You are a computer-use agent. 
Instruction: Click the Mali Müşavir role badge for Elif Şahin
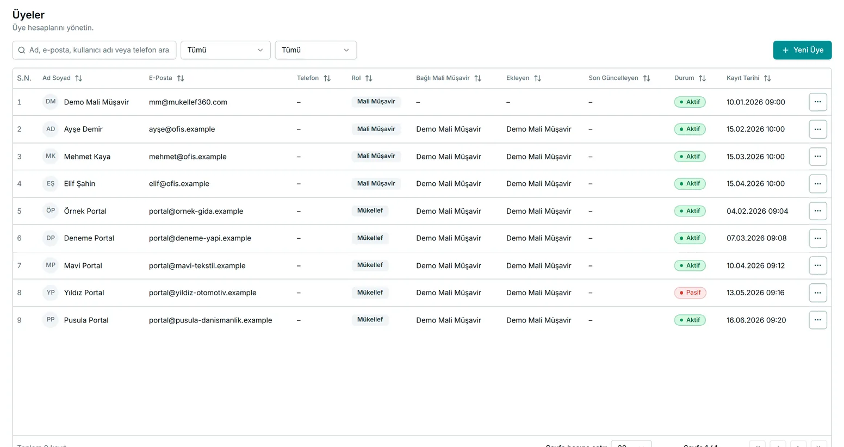tap(376, 184)
